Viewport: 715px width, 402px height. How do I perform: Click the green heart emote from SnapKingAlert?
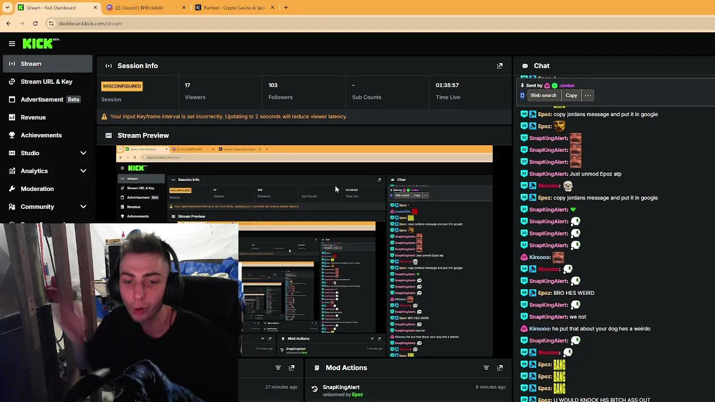coord(573,210)
